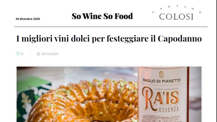Viewport: 217px width, 122px height.
Task: Click the 30/12/2020 publication date
Action: pyautogui.click(x=50, y=54)
